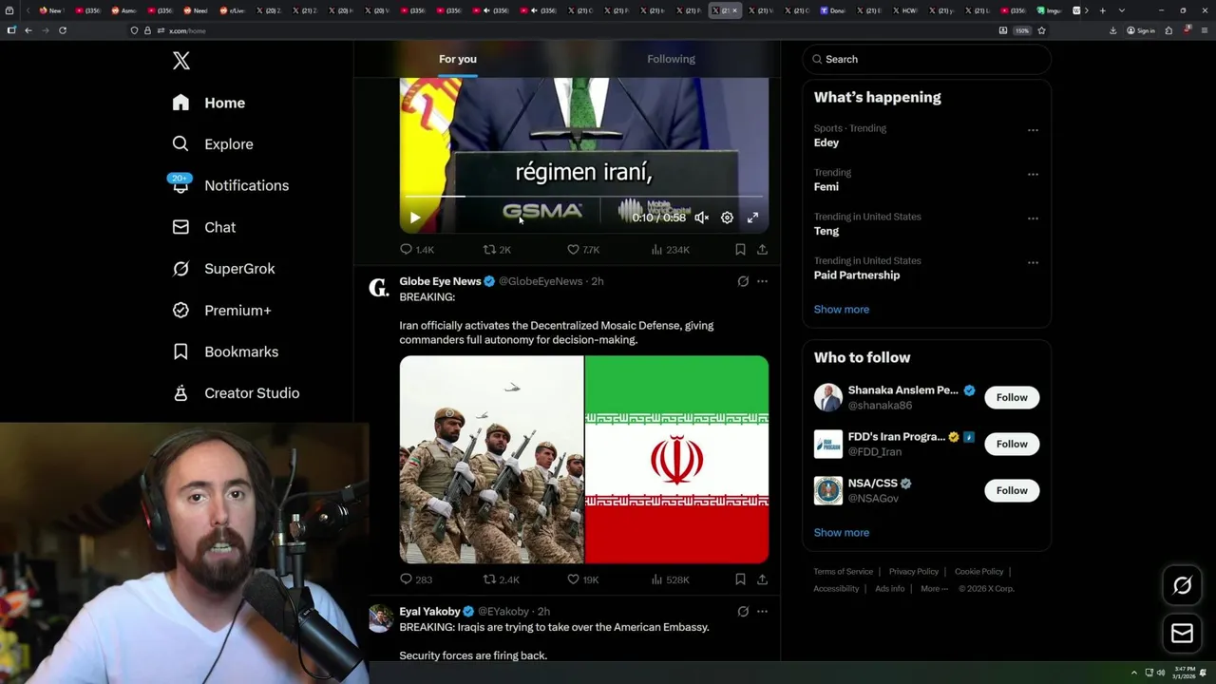List all tabs dropdown arrow
The image size is (1216, 684).
tap(1122, 10)
